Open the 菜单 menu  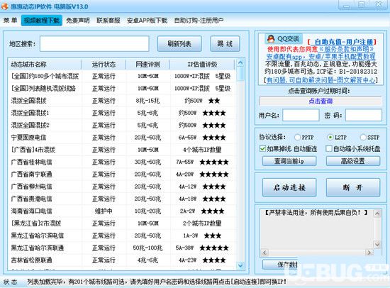coord(10,20)
